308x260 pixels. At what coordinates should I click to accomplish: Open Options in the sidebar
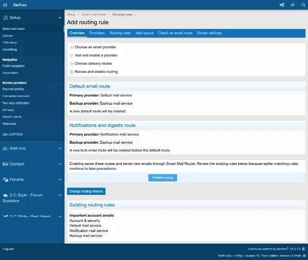pyautogui.click(x=8, y=36)
